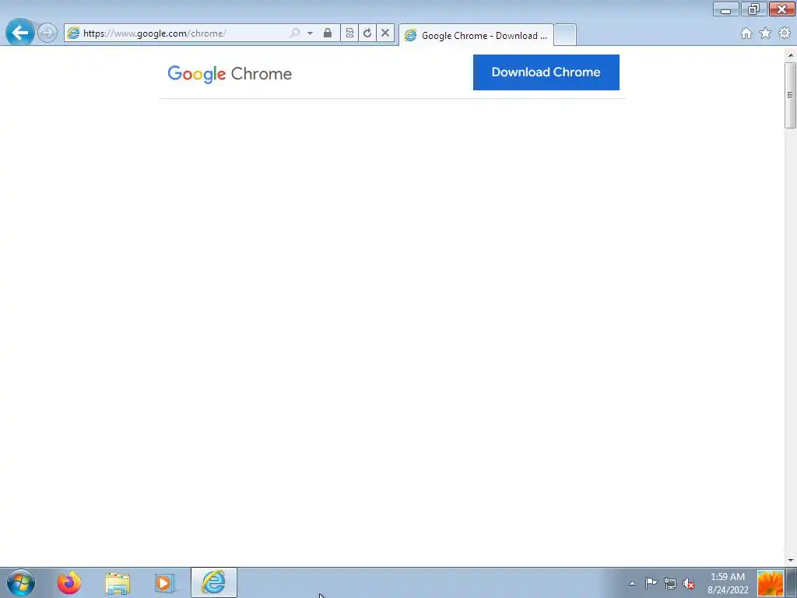Restore down the Internet Explorer window
This screenshot has height=598, width=797.
point(753,9)
